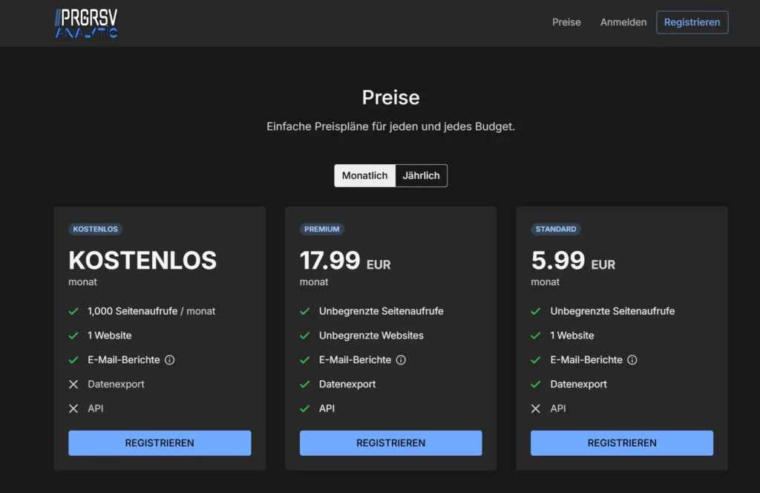
Task: Click the checkmark next to API in Premium plan
Action: (x=304, y=409)
